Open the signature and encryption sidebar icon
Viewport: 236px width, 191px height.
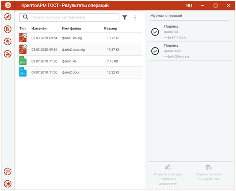[x=8, y=17]
